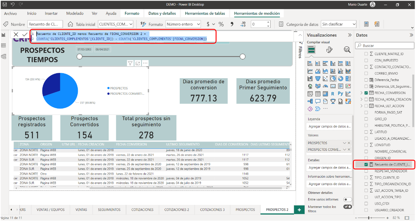
Task: Uncheck the Recuento de CLIENTE_I... measure
Action: pyautogui.click(x=366, y=165)
